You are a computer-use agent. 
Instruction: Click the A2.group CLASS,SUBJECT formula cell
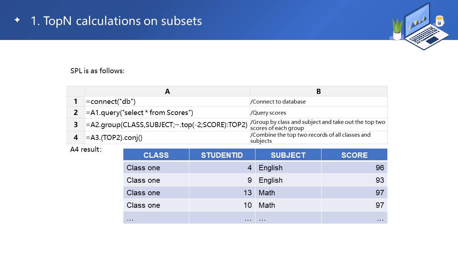point(167,125)
